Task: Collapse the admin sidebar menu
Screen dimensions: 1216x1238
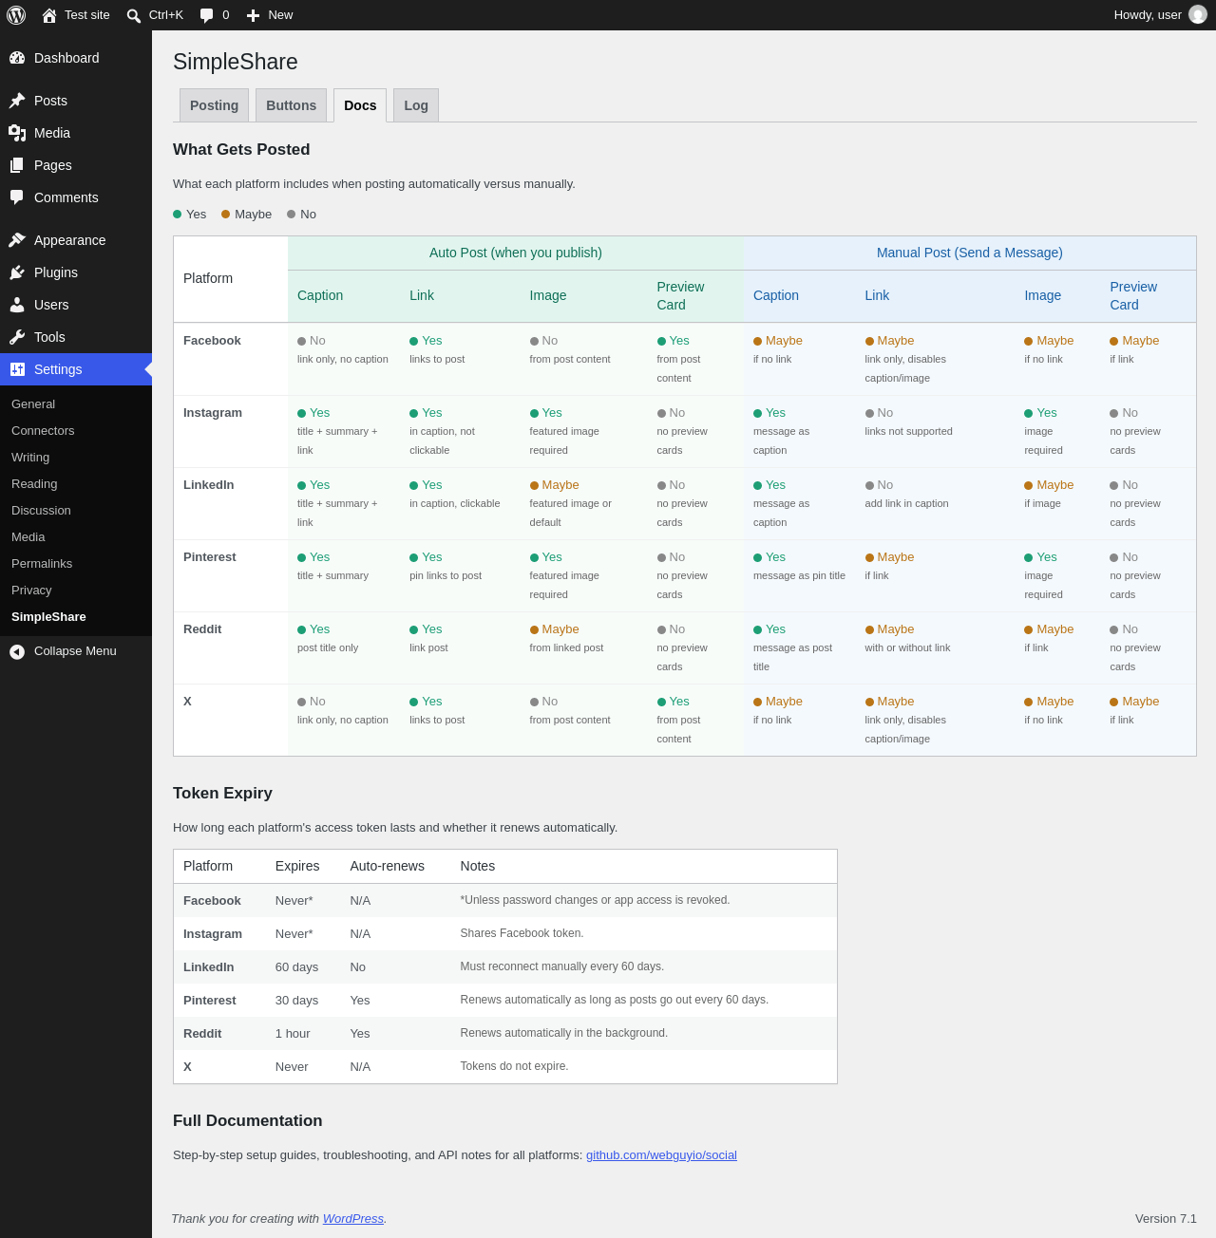Action: tap(76, 651)
